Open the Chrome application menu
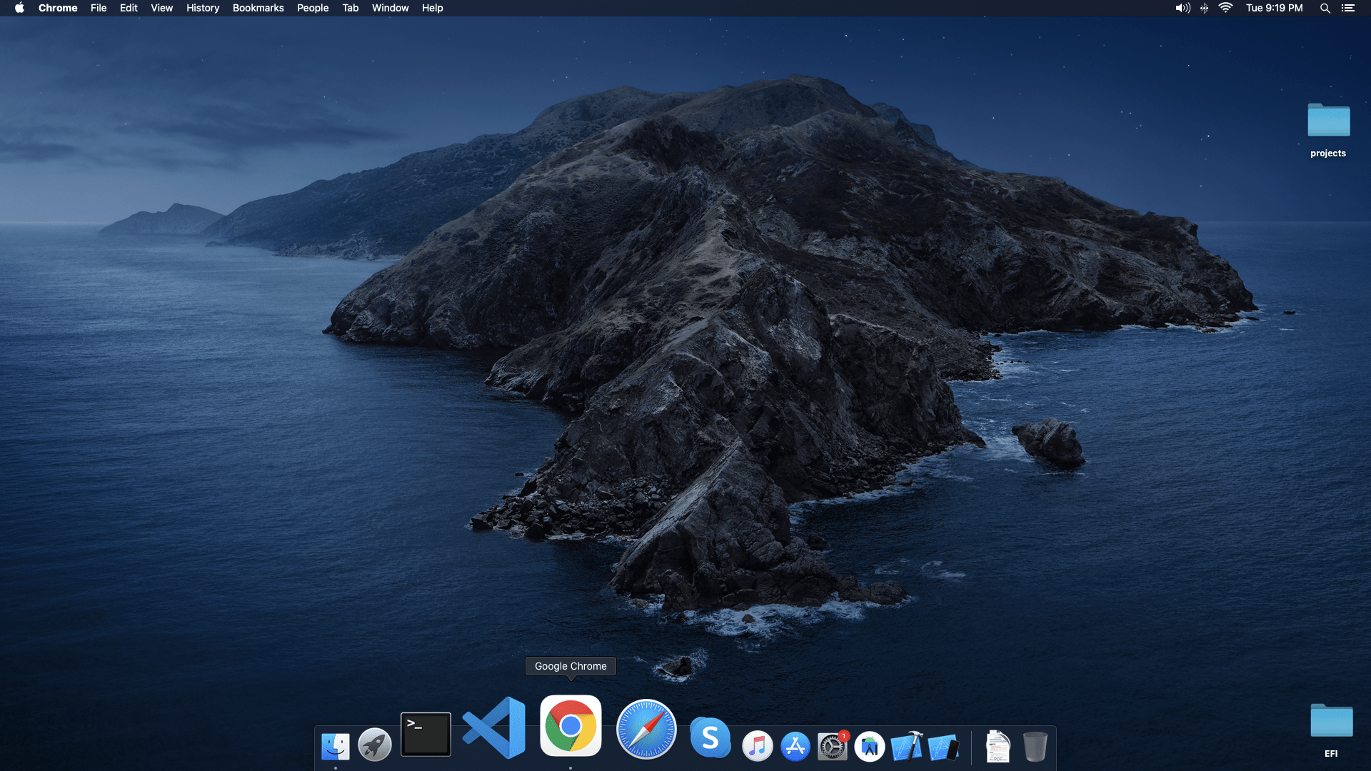The image size is (1371, 771). point(58,8)
